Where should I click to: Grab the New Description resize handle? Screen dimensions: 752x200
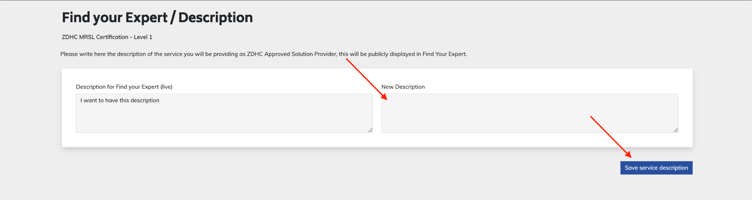[676, 130]
